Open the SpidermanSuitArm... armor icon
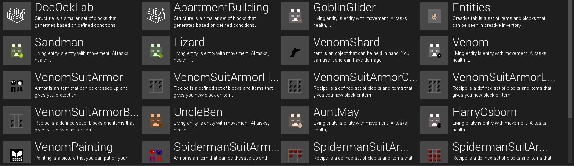Viewport: 574px width, 166px height. click(x=156, y=153)
